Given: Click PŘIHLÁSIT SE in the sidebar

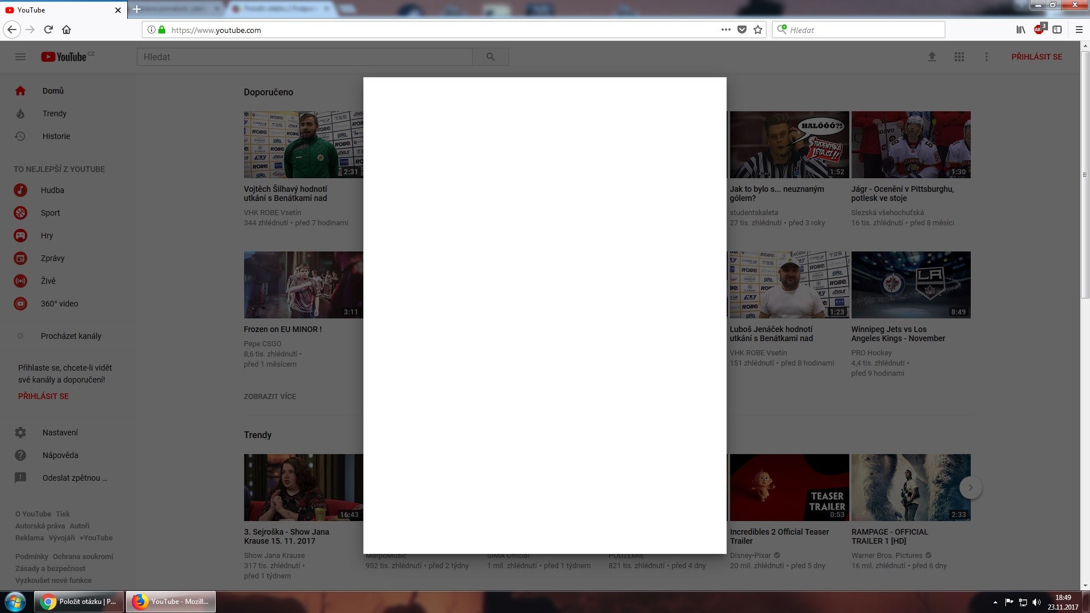Looking at the screenshot, I should tap(43, 396).
